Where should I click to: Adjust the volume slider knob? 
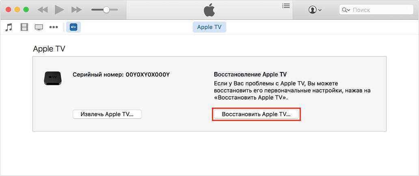(x=106, y=10)
